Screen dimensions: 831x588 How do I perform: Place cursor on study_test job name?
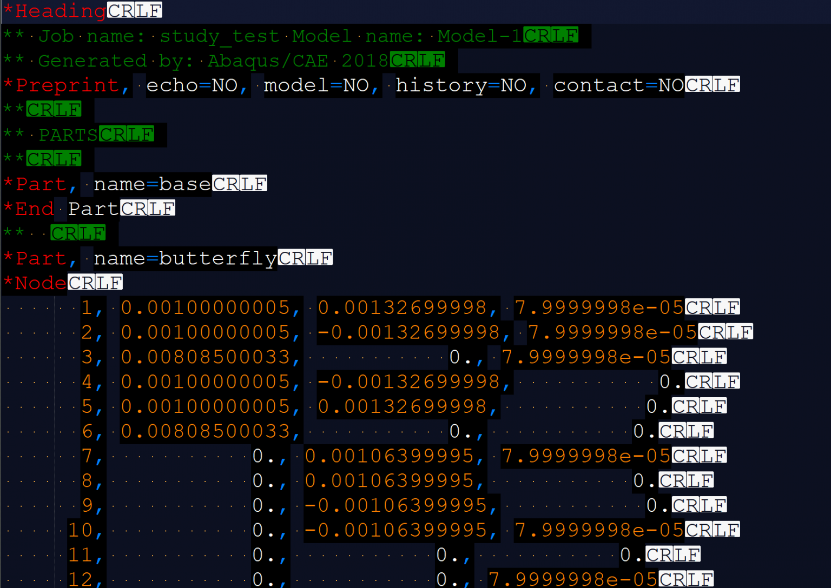tap(219, 36)
